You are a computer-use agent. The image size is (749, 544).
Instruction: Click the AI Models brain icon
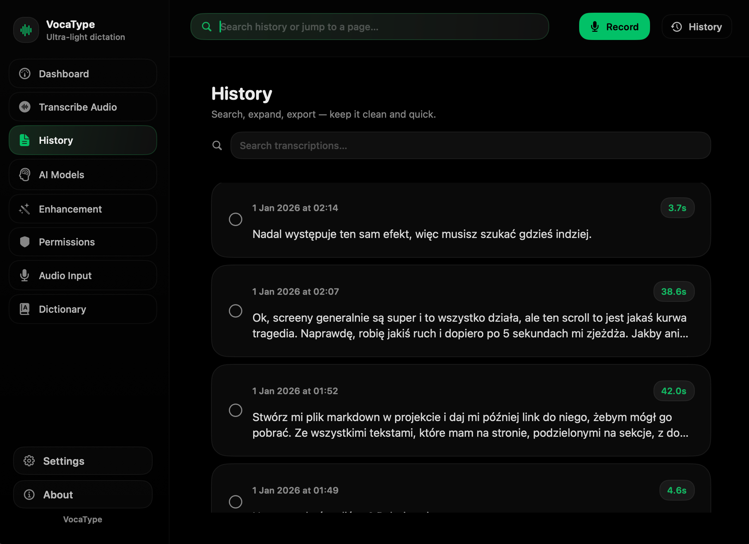(x=25, y=174)
